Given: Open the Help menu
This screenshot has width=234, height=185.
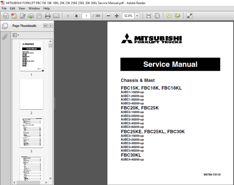Looking at the screenshot, I should (46, 8).
